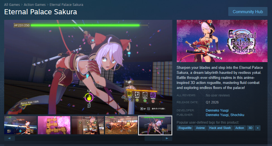
Task: Select first screenshot thumbnail with blue slash
Action: (x=20, y=125)
